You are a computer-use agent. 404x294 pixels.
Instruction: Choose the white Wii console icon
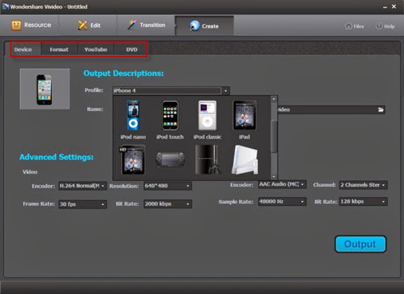(245, 160)
